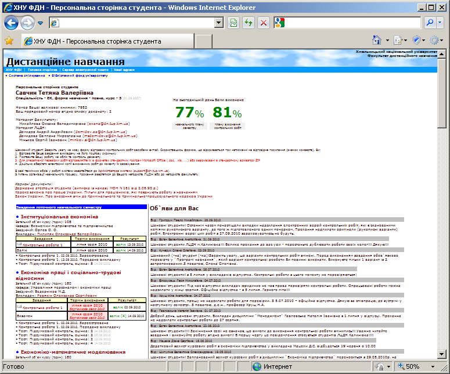Screen dimensions: 450x374
Task: Stop loading using the red X icon
Action: click(x=264, y=23)
